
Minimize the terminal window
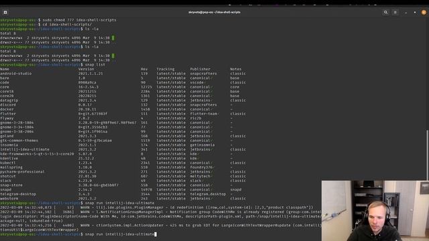(x=406, y=13)
